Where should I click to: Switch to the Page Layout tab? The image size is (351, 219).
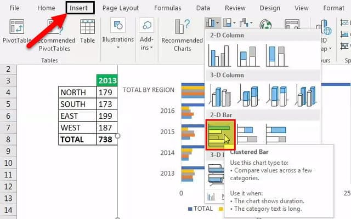coord(120,8)
